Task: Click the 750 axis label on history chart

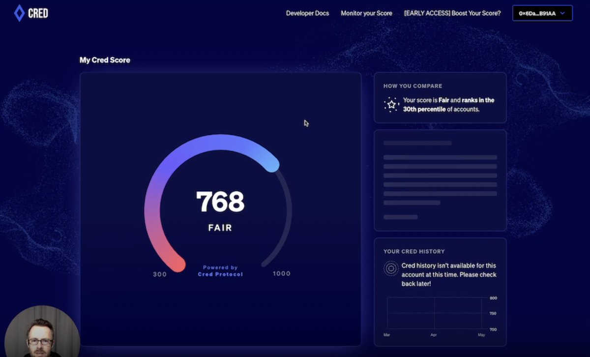Action: point(493,314)
